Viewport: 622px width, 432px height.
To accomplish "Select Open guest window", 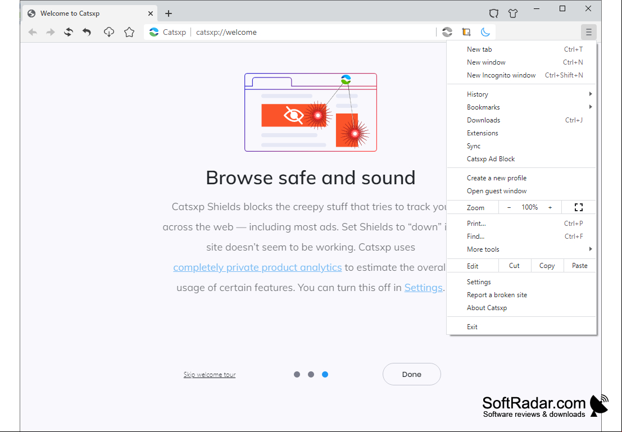I will click(521, 191).
